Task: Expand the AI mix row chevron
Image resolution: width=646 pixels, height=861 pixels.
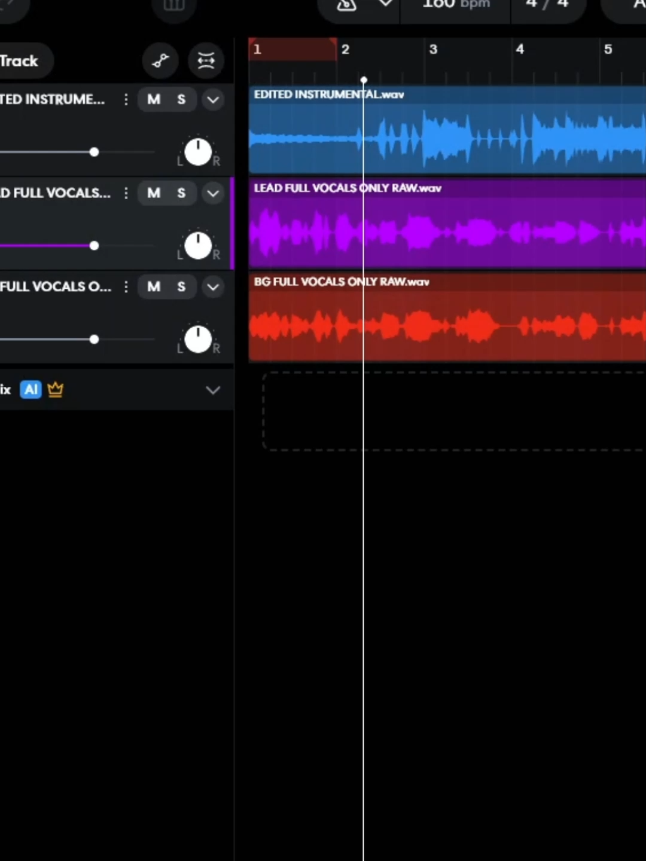Action: coord(213,390)
